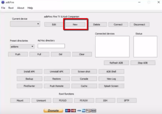Click the Ad Hoc directory input field
The width and height of the screenshot is (162, 114).
(x=51, y=46)
